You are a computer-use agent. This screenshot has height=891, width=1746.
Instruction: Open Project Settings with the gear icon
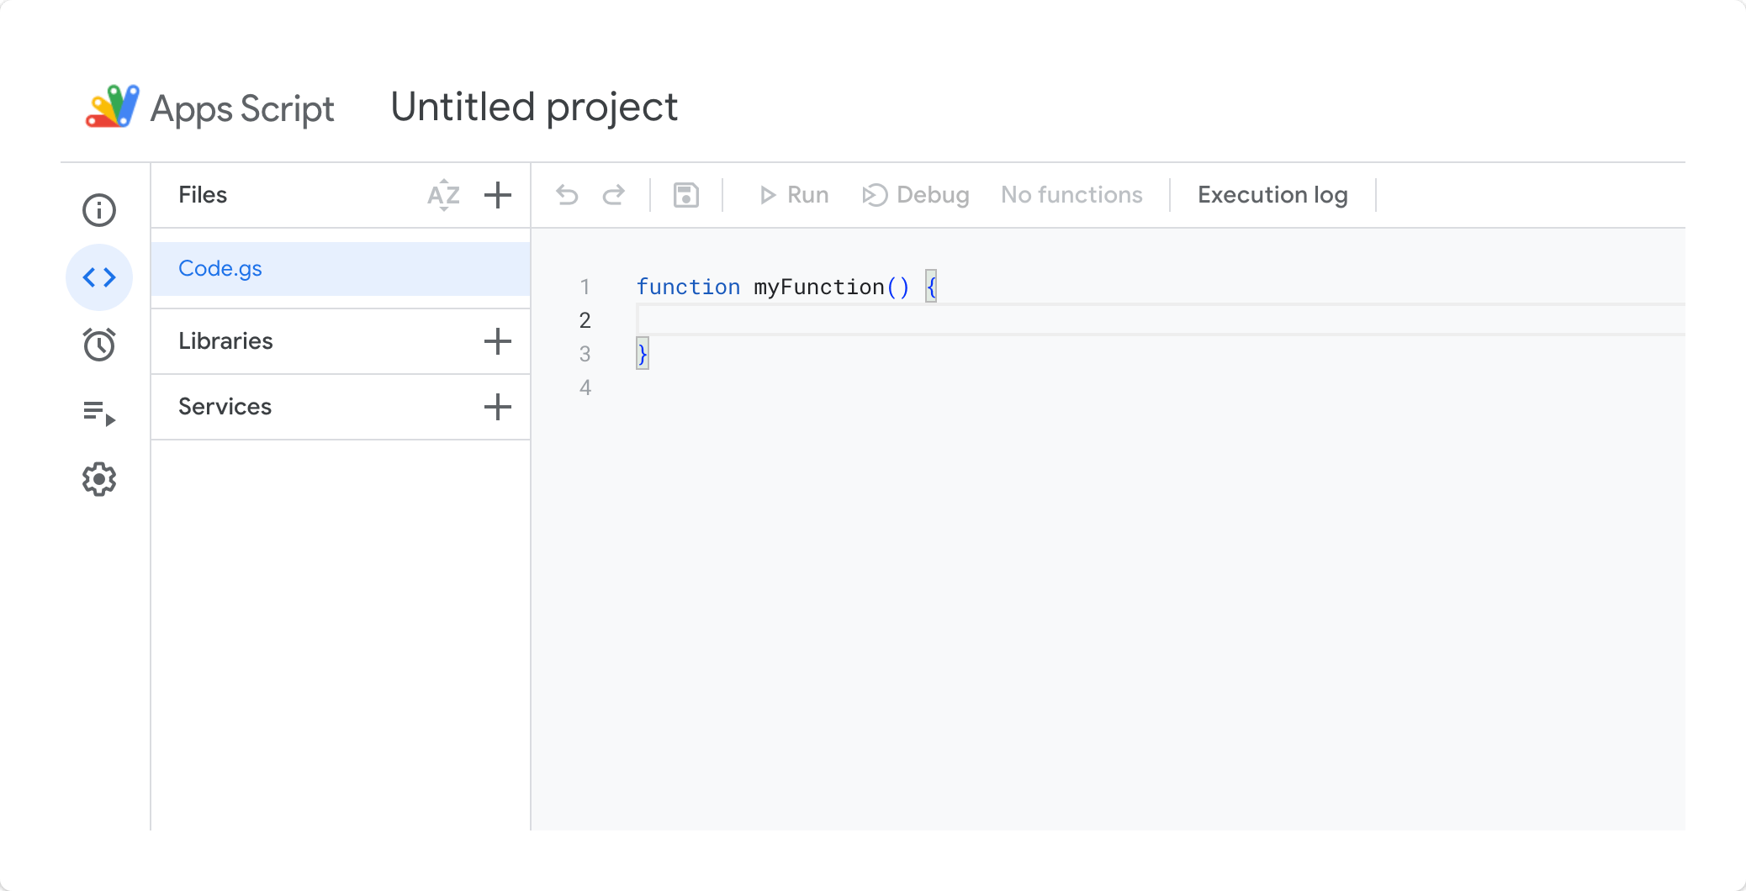tap(99, 478)
